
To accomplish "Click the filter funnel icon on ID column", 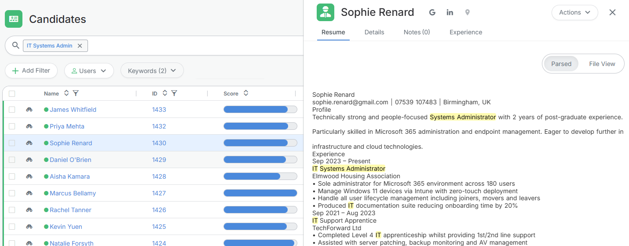I will click(x=174, y=93).
